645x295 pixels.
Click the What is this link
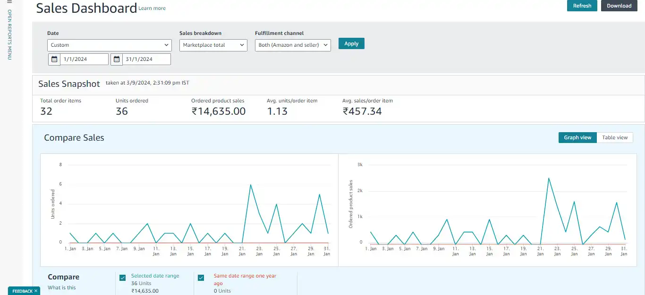(62, 287)
